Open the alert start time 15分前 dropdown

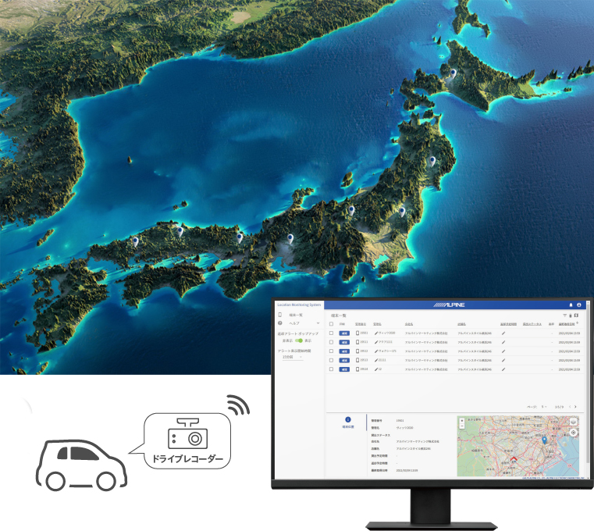point(293,357)
